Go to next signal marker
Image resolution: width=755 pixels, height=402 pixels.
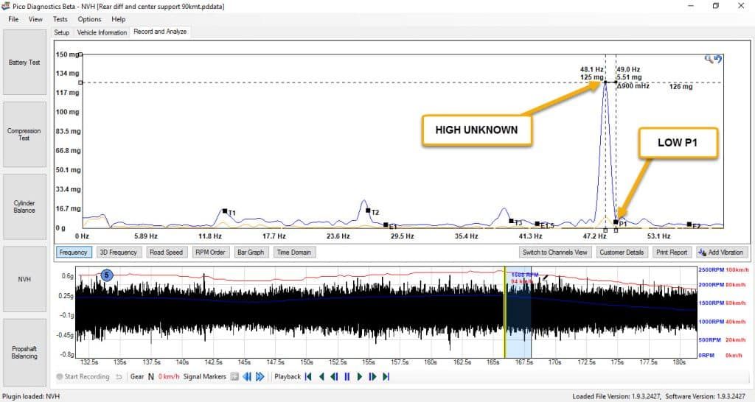[x=260, y=377]
